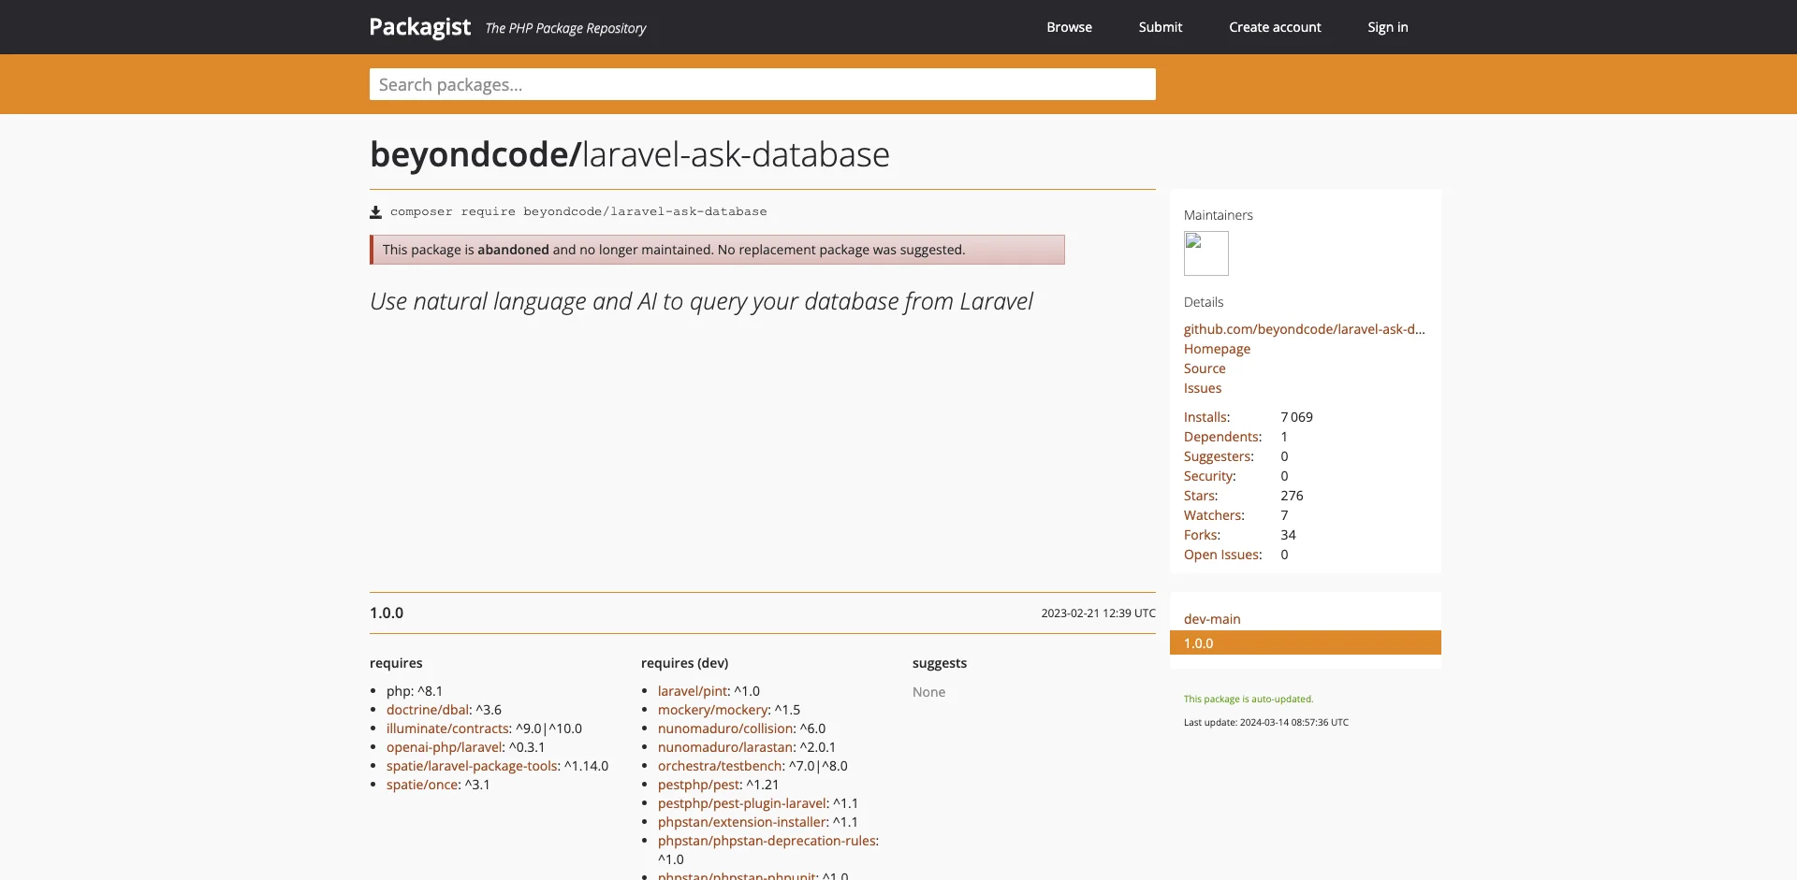Screen dimensions: 1797x880
Task: View Security advisories link
Action: coord(1209,476)
